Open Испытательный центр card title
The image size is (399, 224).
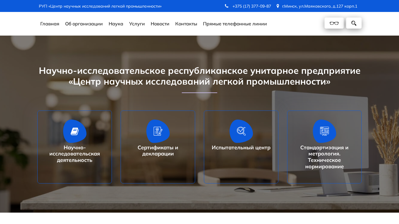(x=241, y=148)
